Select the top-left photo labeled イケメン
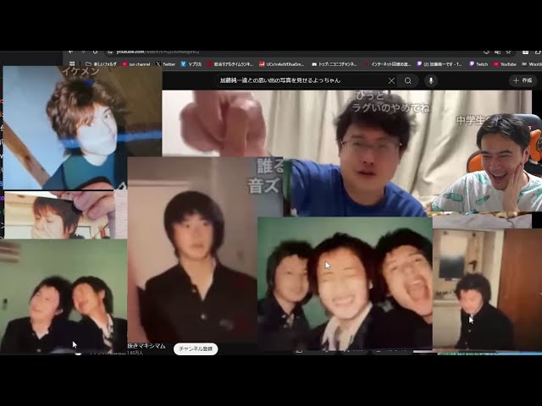The height and width of the screenshot is (406, 542). (82, 128)
